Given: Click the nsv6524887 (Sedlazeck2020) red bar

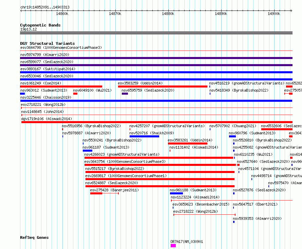Looking at the screenshot, I should (x=160, y=186).
